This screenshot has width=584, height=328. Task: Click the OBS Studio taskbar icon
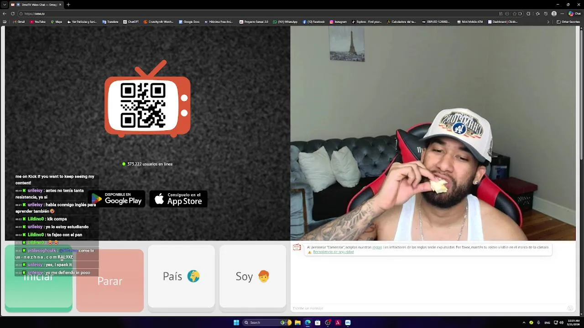[x=328, y=323]
